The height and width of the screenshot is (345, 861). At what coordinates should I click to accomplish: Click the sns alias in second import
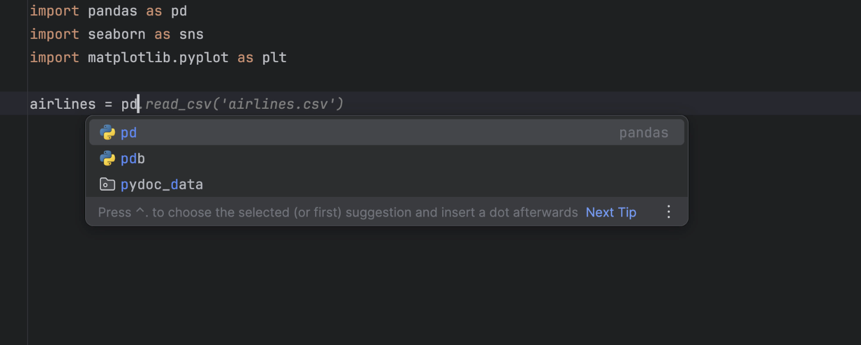coord(191,34)
